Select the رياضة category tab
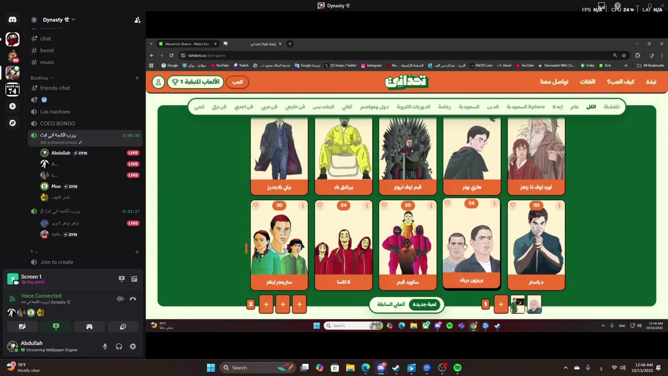668x376 pixels. pos(444,107)
